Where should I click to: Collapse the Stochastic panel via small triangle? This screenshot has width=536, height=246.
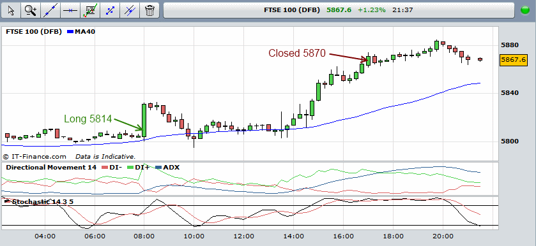tap(6, 201)
